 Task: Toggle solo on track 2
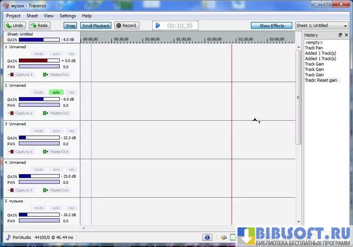point(56,92)
